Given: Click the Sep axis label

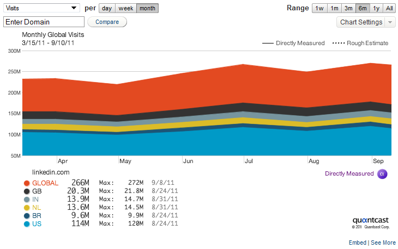Looking at the screenshot, I should point(378,161).
